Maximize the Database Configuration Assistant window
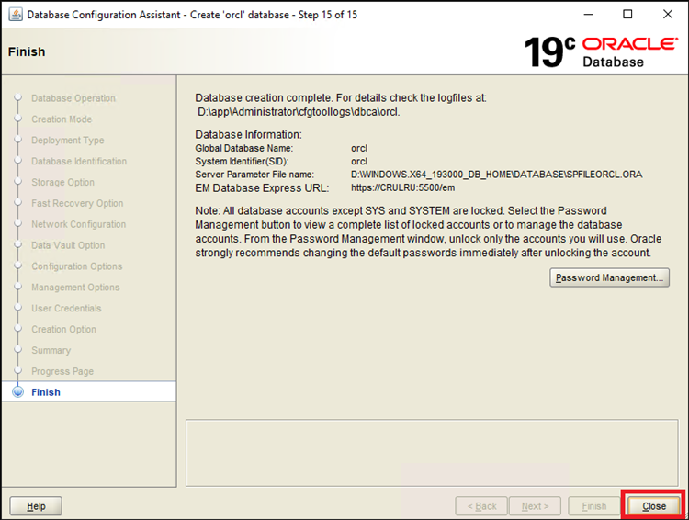This screenshot has height=520, width=689. (627, 15)
